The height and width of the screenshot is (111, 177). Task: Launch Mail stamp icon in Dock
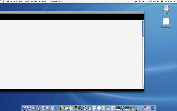29,108
